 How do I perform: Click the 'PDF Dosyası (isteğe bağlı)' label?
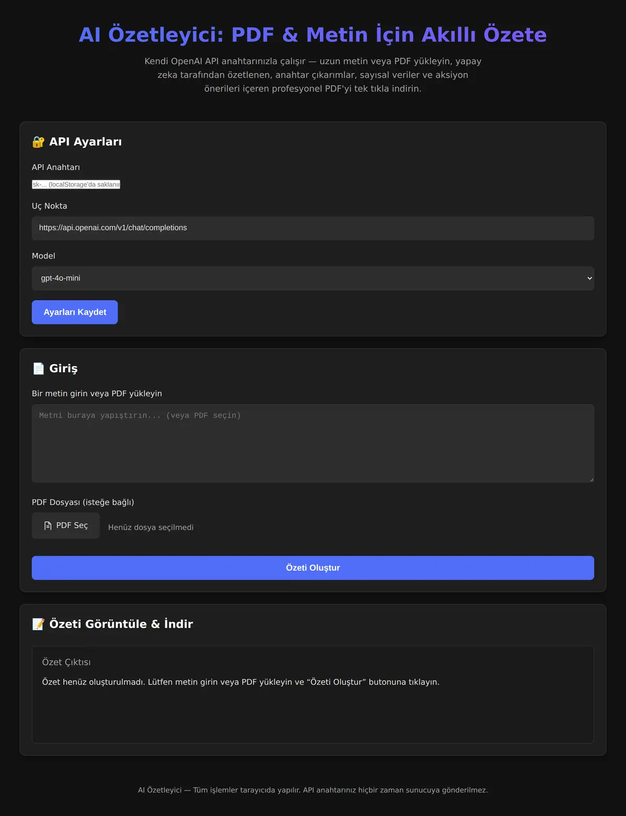tap(83, 502)
